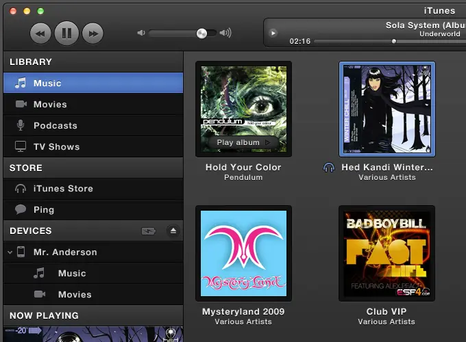
Task: Click the Mr. Anderson phone icon
Action: click(x=21, y=252)
